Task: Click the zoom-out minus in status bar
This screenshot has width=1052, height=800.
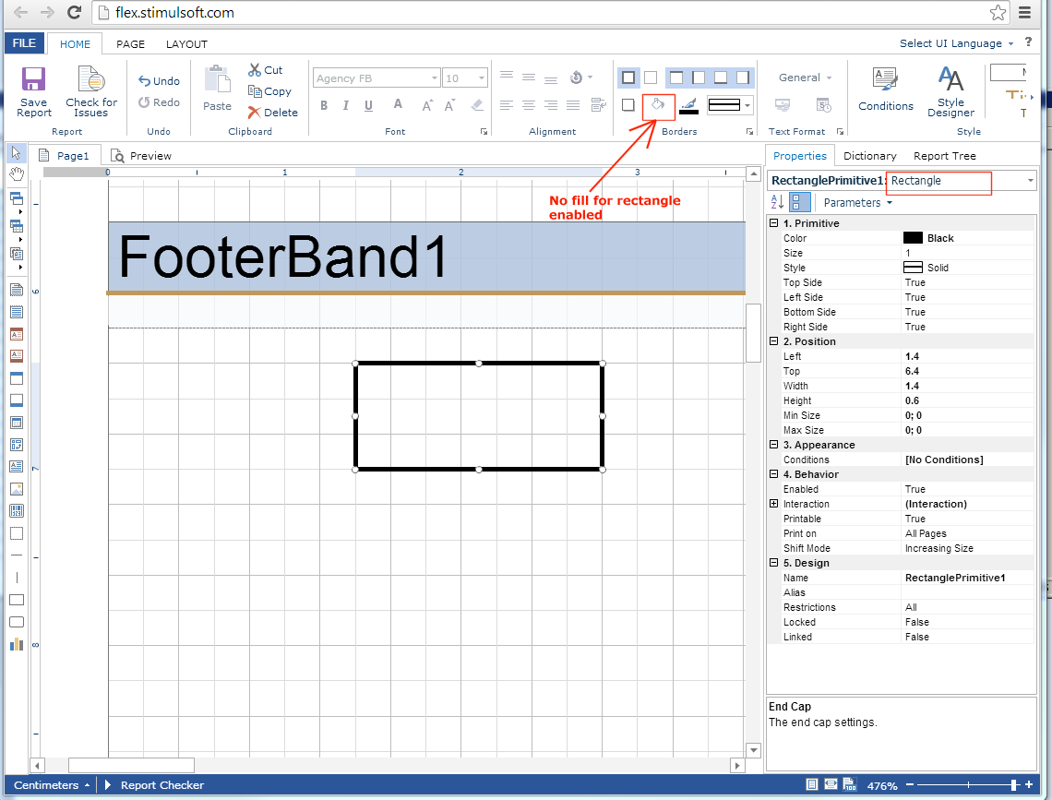Action: pyautogui.click(x=910, y=784)
